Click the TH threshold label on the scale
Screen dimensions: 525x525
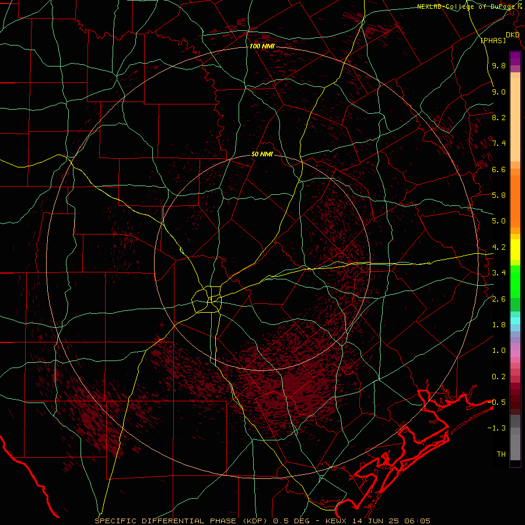501,454
